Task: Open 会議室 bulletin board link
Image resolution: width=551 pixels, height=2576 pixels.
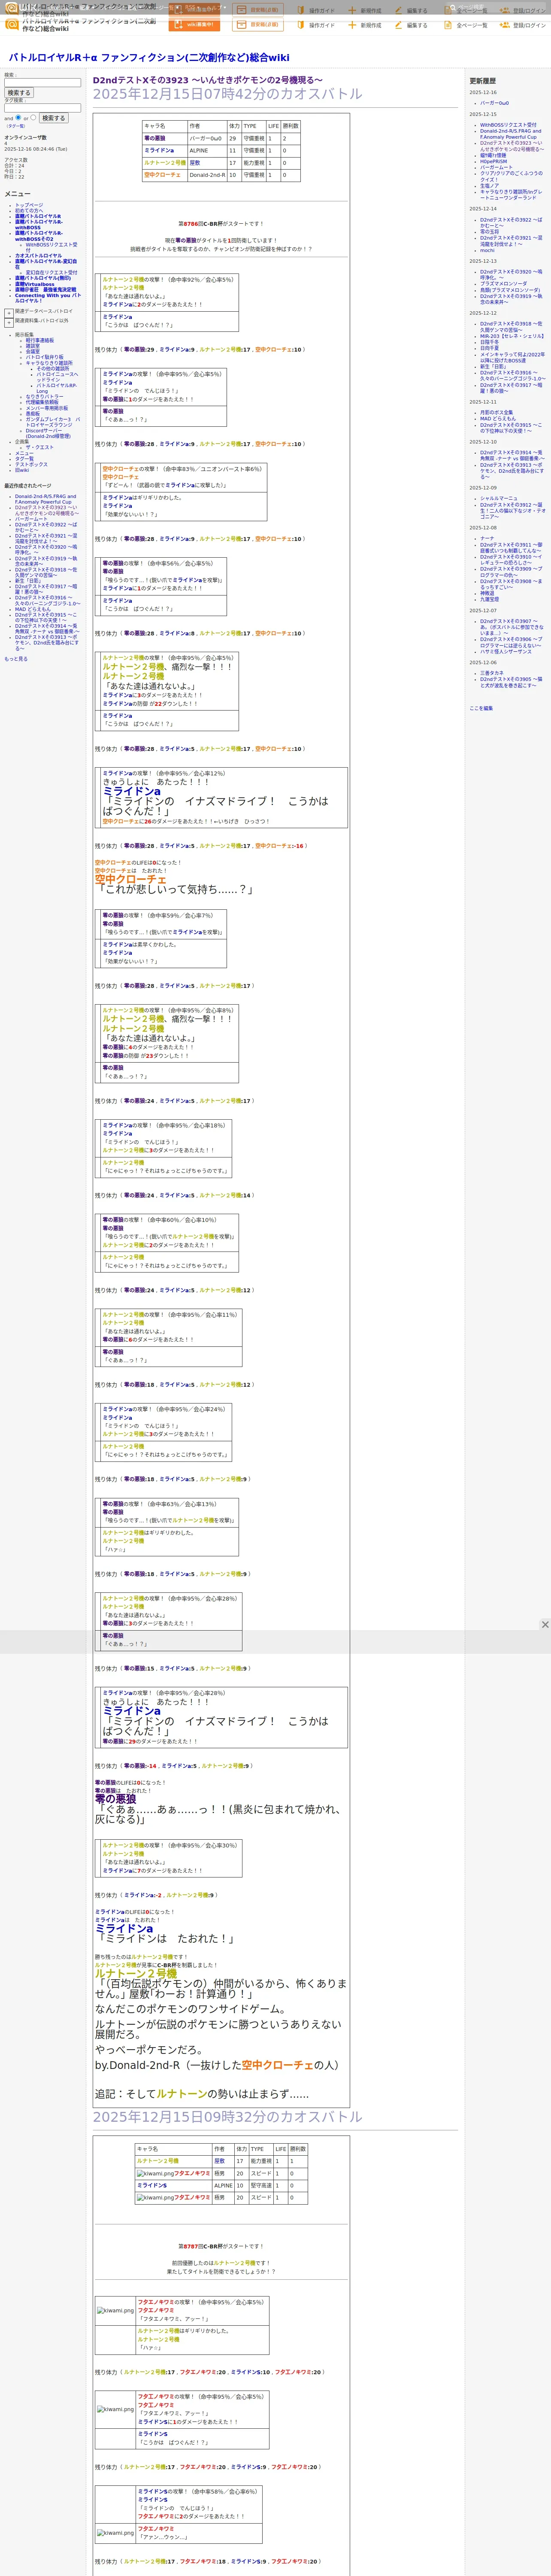Action: [33, 351]
